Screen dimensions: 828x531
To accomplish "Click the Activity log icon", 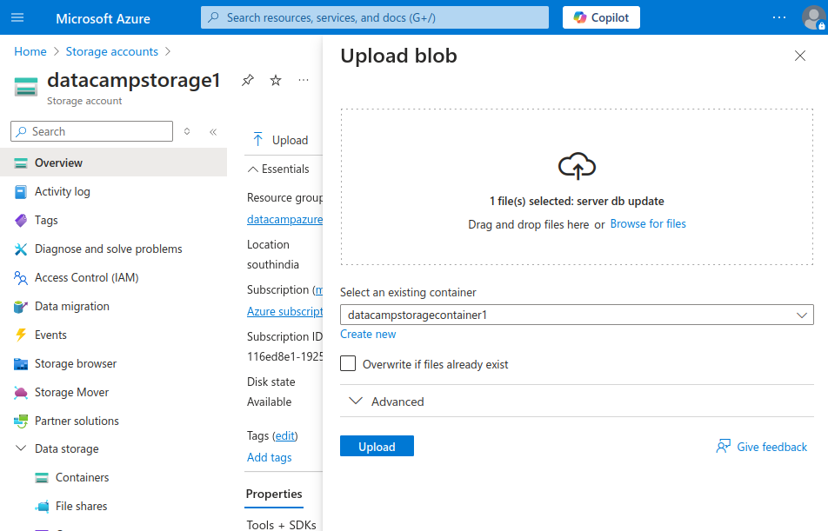I will click(x=21, y=191).
